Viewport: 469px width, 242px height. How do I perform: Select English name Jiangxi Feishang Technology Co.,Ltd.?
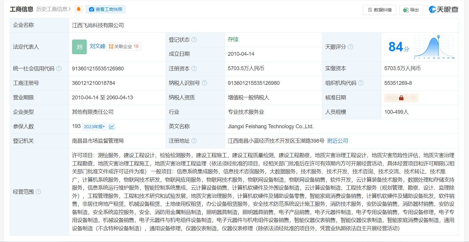coord(271,126)
